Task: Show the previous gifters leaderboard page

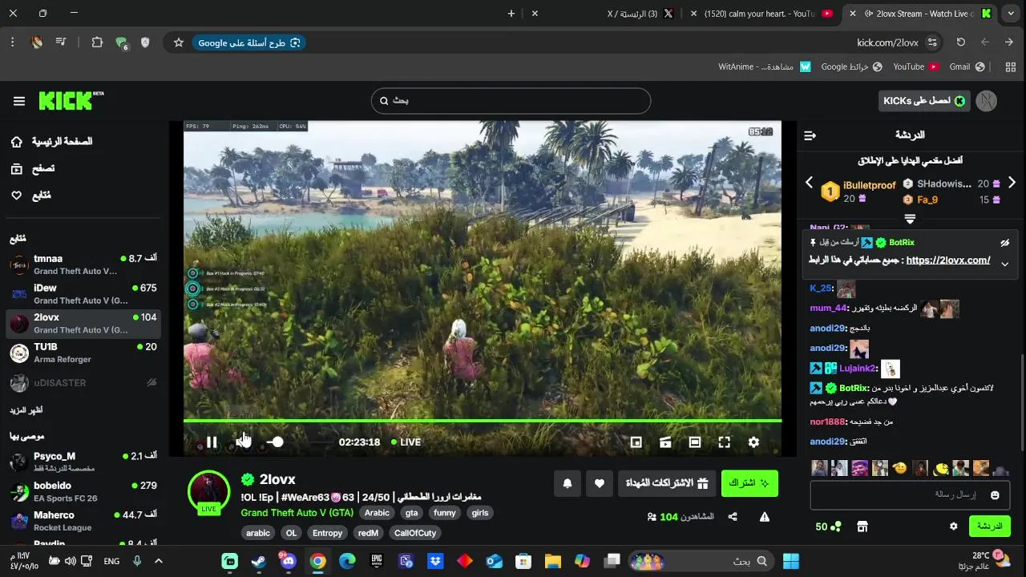Action: coord(809,184)
